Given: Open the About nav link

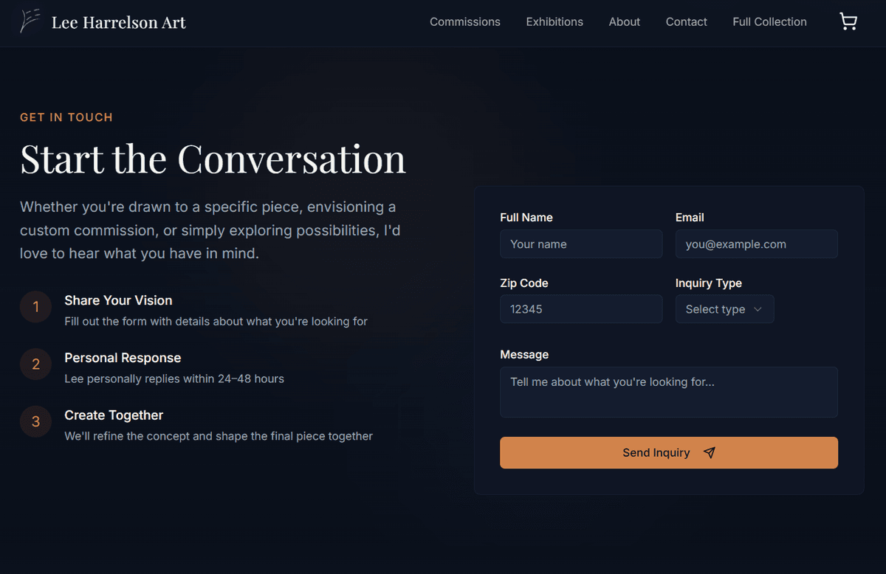Looking at the screenshot, I should pos(625,22).
